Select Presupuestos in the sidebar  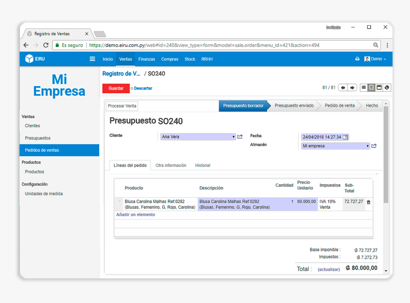38,138
